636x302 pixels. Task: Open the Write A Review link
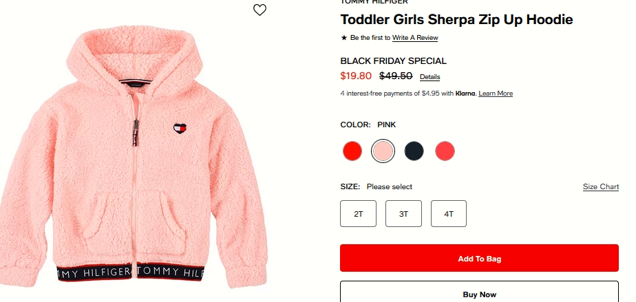415,38
